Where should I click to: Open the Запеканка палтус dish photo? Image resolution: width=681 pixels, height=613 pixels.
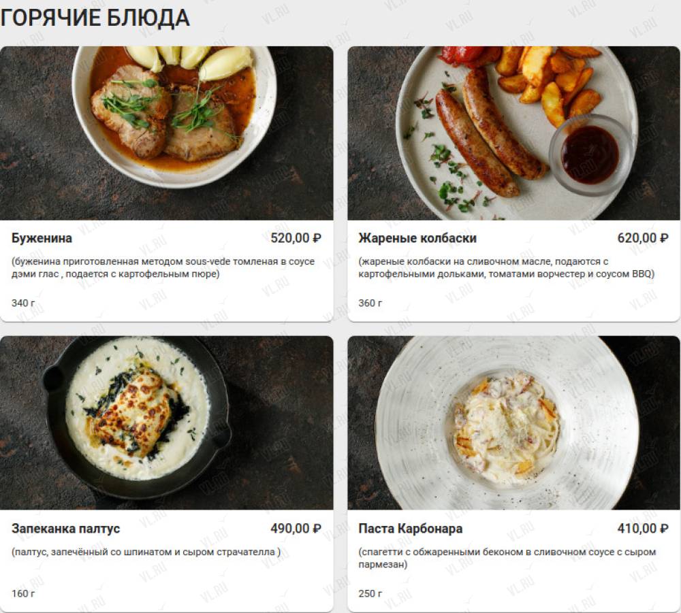(x=167, y=423)
